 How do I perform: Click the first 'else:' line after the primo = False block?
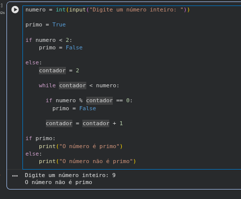pyautogui.click(x=33, y=62)
